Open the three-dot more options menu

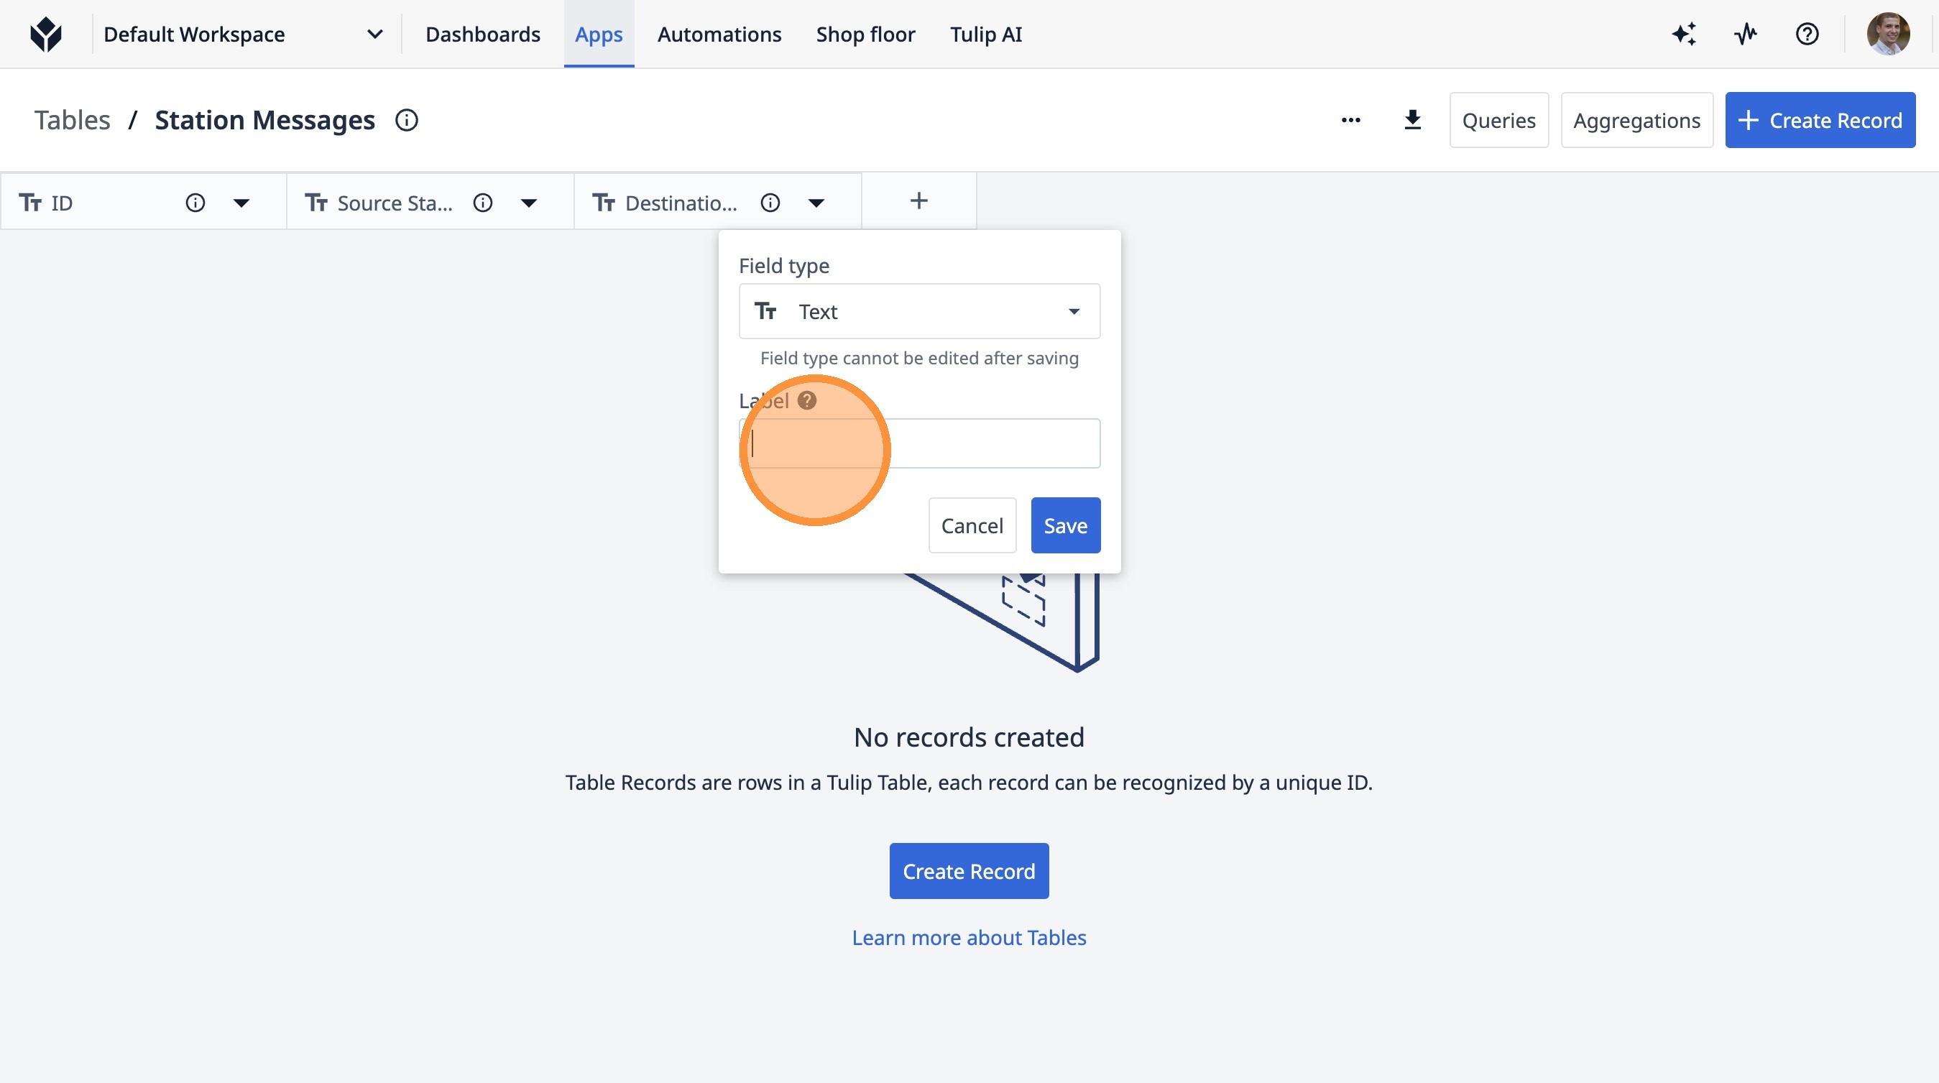(x=1350, y=120)
